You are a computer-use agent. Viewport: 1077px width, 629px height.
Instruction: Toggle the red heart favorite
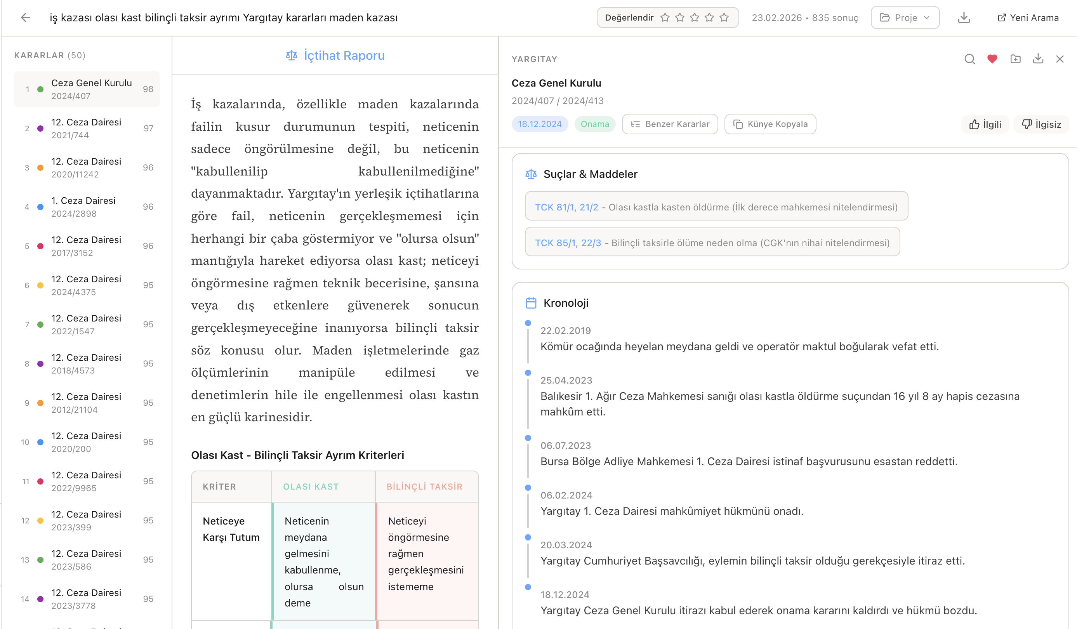tap(992, 59)
